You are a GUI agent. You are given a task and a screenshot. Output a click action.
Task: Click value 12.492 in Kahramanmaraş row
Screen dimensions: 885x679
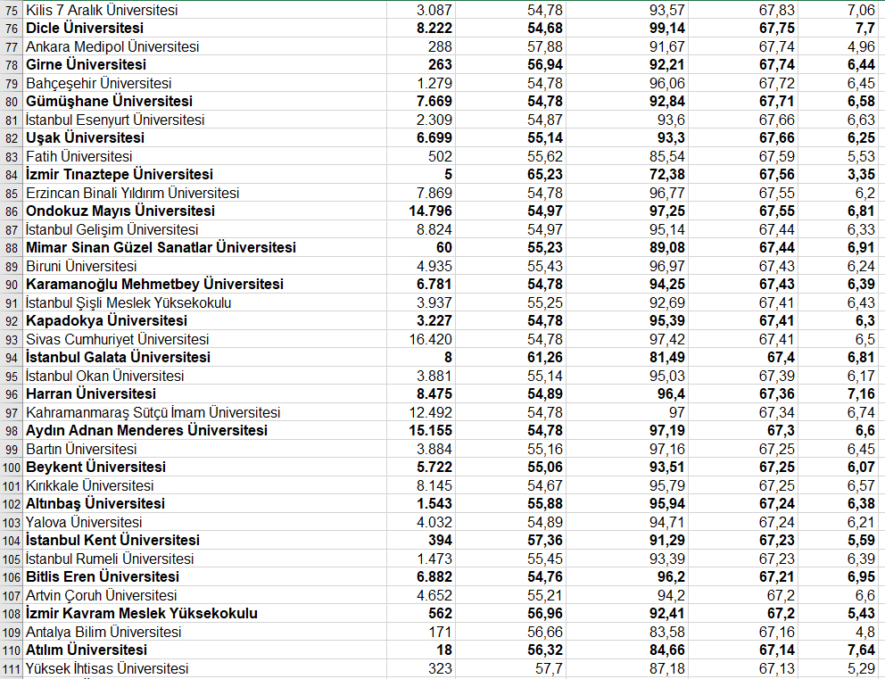421,412
